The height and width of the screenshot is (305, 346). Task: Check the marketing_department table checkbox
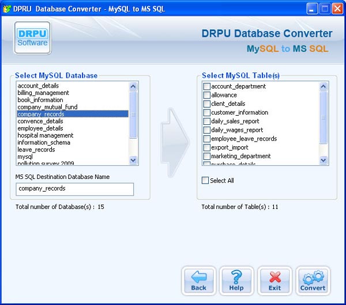pos(207,156)
